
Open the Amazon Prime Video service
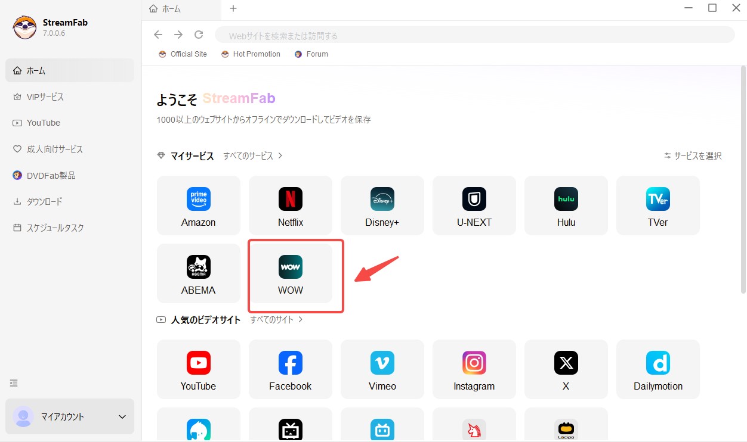(x=198, y=206)
